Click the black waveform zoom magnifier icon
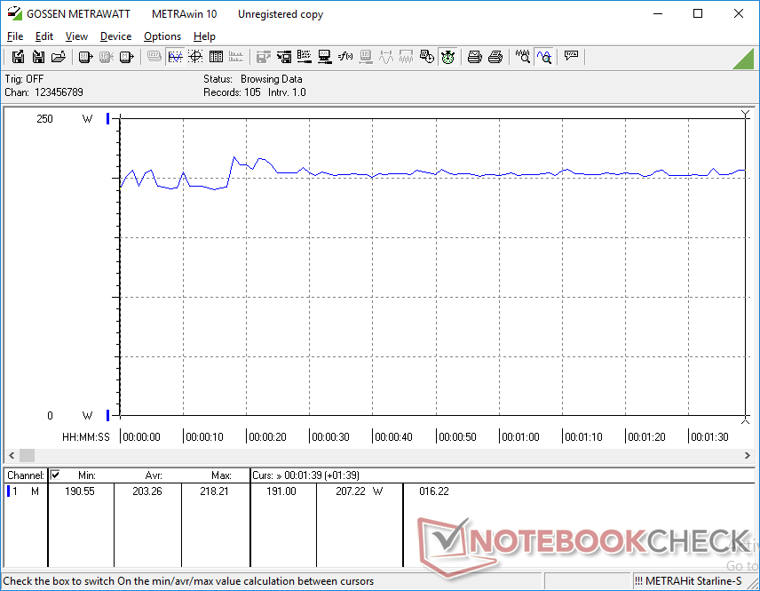The width and height of the screenshot is (760, 591). tap(522, 57)
